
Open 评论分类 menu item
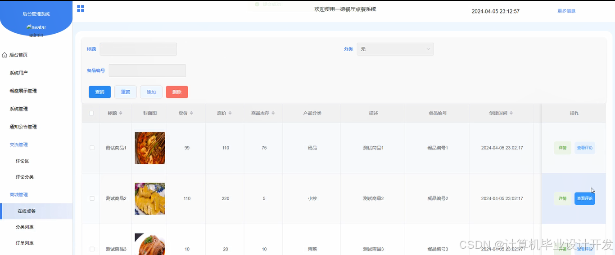pos(25,177)
